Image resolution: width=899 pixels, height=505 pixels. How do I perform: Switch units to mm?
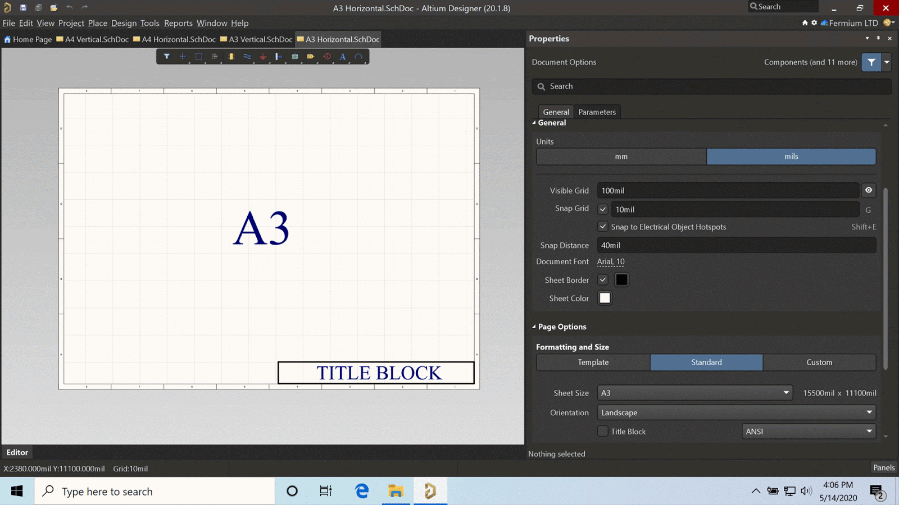pos(621,157)
